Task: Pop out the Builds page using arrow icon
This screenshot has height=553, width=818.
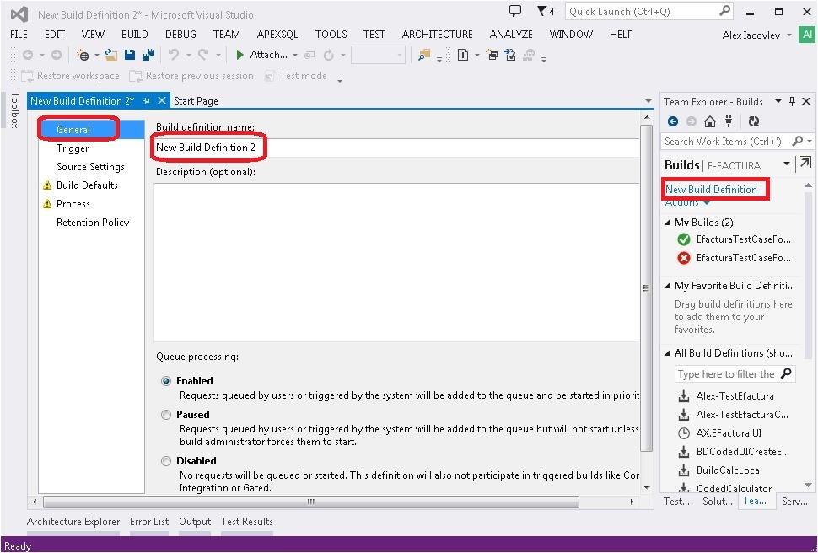Action: click(x=805, y=163)
